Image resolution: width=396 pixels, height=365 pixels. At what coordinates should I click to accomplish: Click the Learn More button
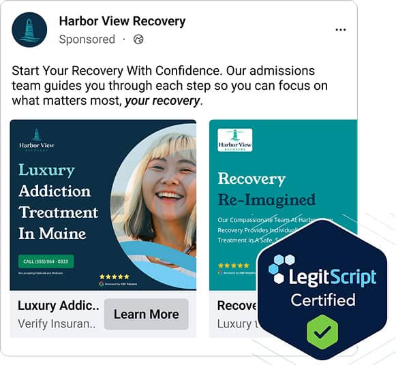(x=147, y=314)
